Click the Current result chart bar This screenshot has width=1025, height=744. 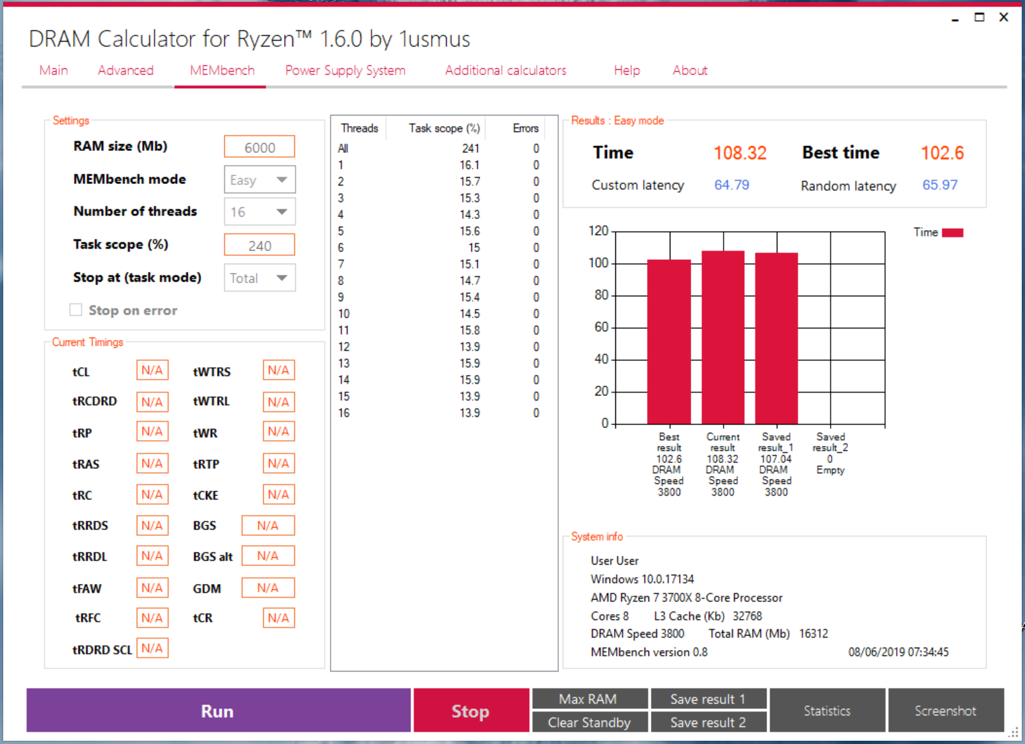point(723,338)
